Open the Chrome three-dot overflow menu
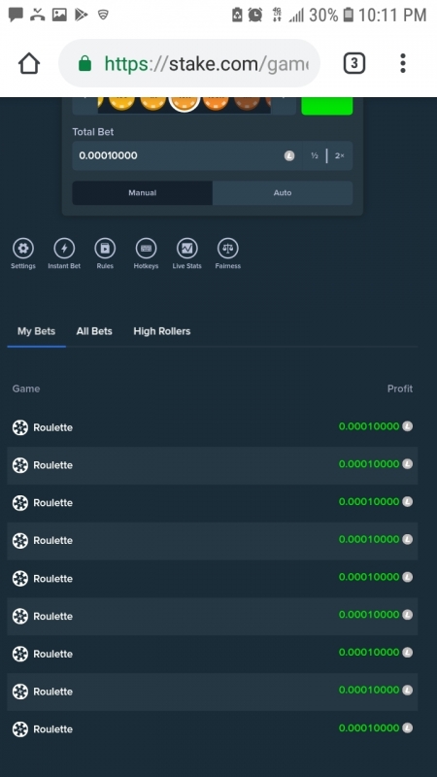The width and height of the screenshot is (437, 777). click(403, 63)
